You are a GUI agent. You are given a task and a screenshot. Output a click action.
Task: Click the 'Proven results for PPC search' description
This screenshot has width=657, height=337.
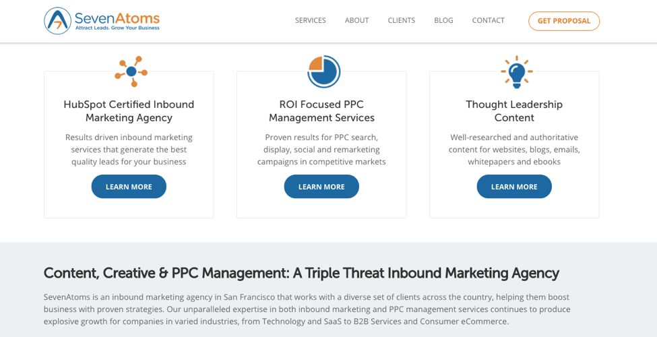click(321, 150)
